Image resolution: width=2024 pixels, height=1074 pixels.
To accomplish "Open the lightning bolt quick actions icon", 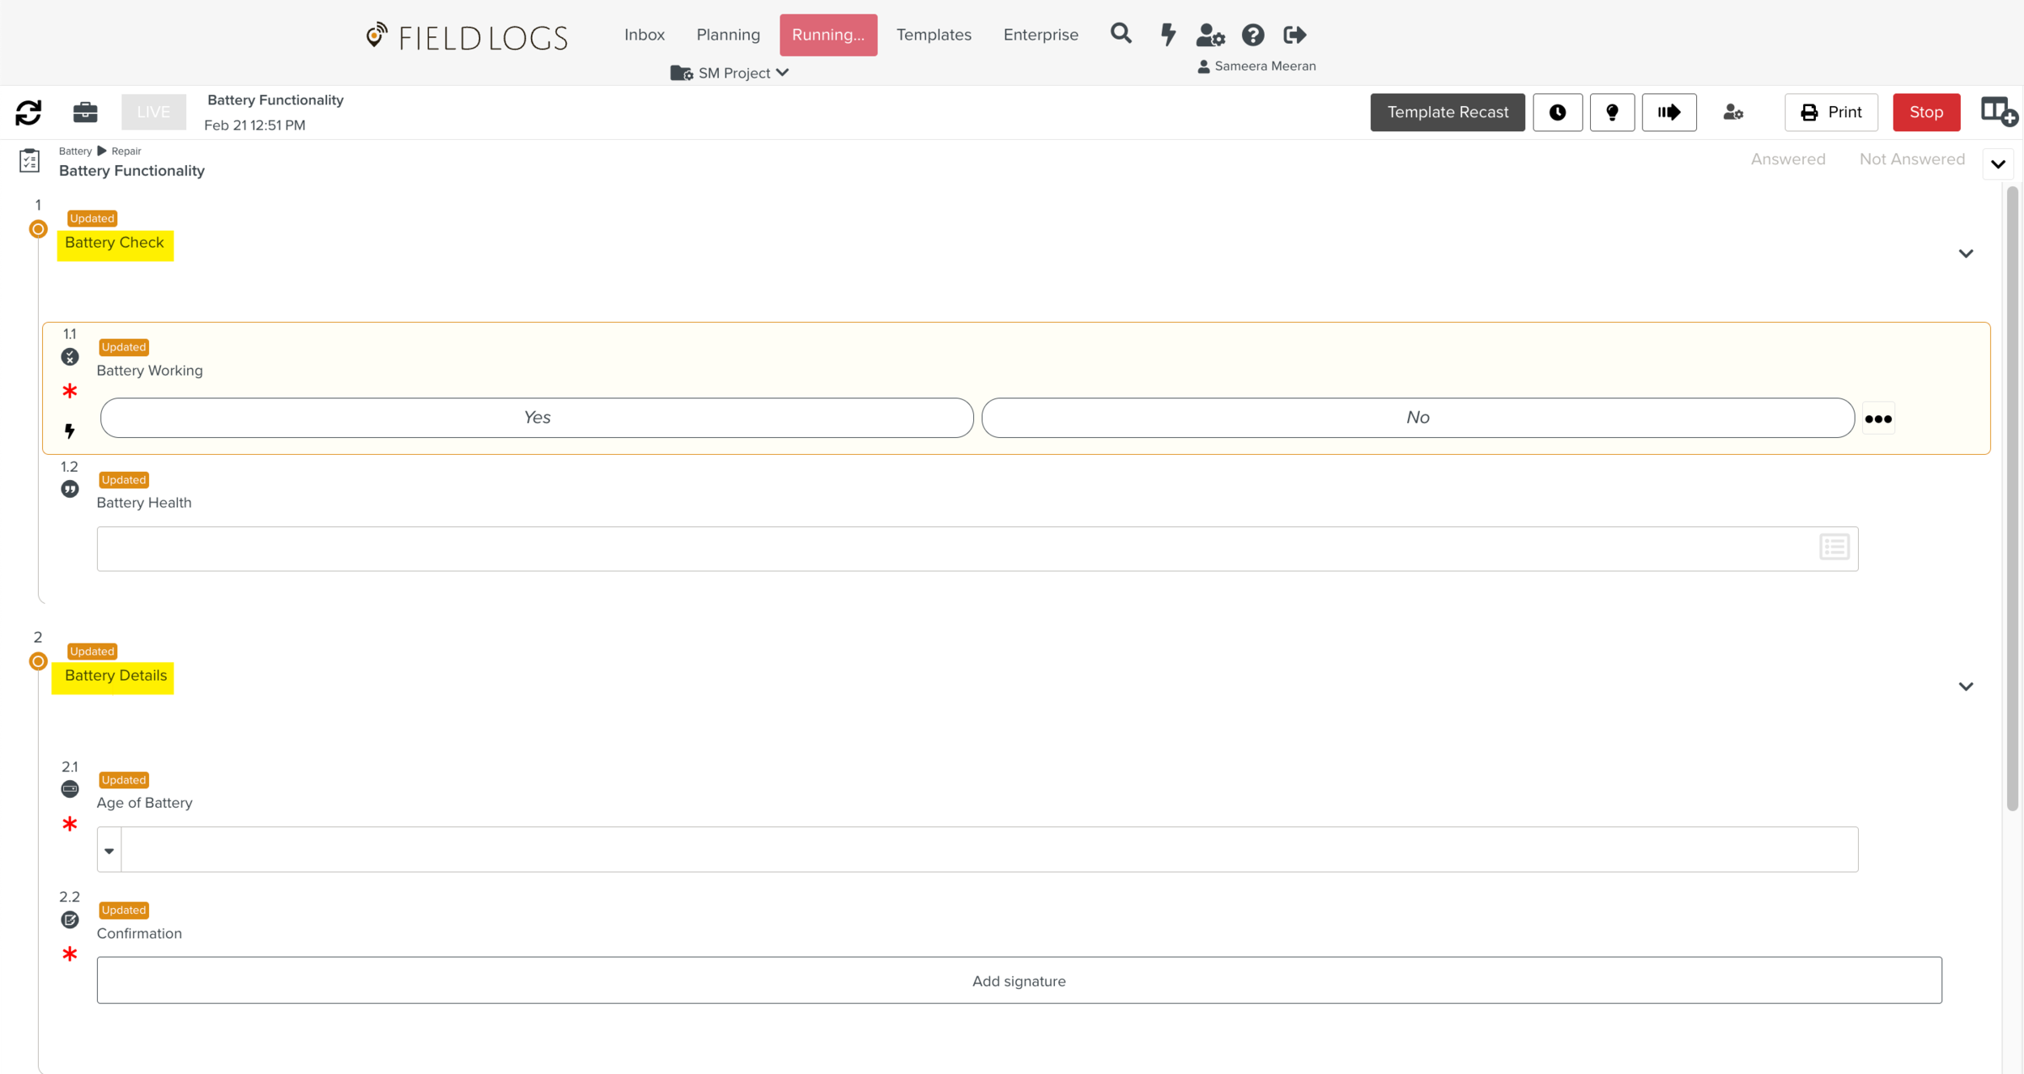I will click(x=1167, y=35).
